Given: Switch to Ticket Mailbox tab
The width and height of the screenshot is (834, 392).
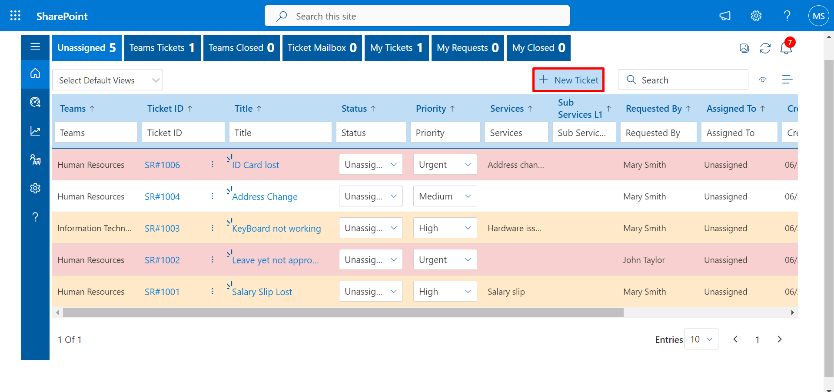Looking at the screenshot, I should point(322,48).
